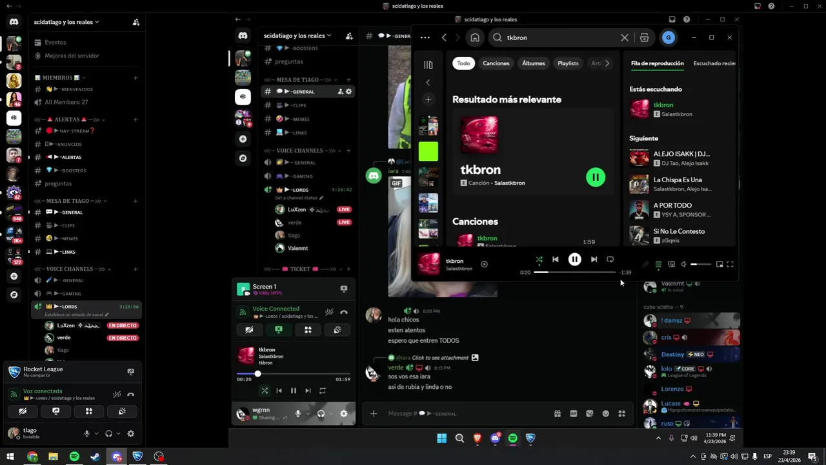The image size is (826, 465).
Task: Open tiago's headphone options arrow
Action: tap(118, 434)
